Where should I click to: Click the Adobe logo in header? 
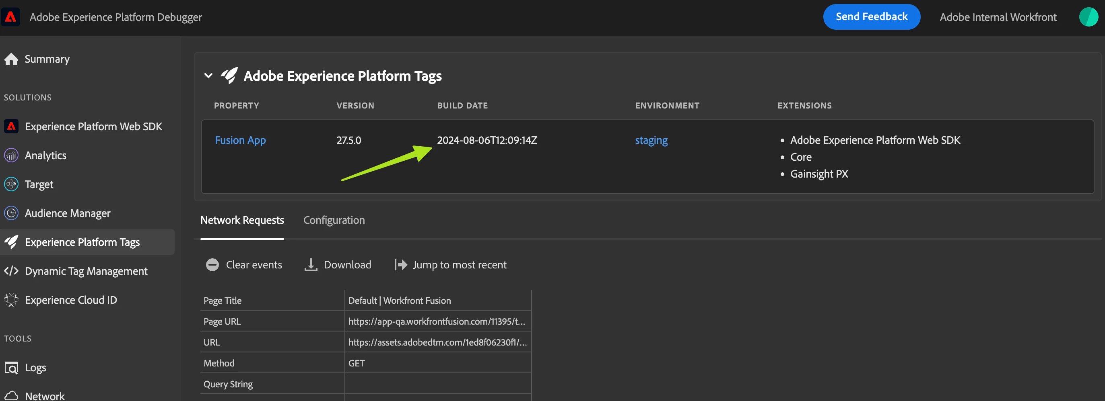pos(10,17)
